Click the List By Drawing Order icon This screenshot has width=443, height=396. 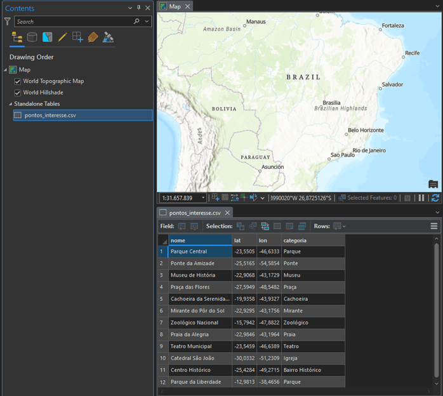click(17, 37)
